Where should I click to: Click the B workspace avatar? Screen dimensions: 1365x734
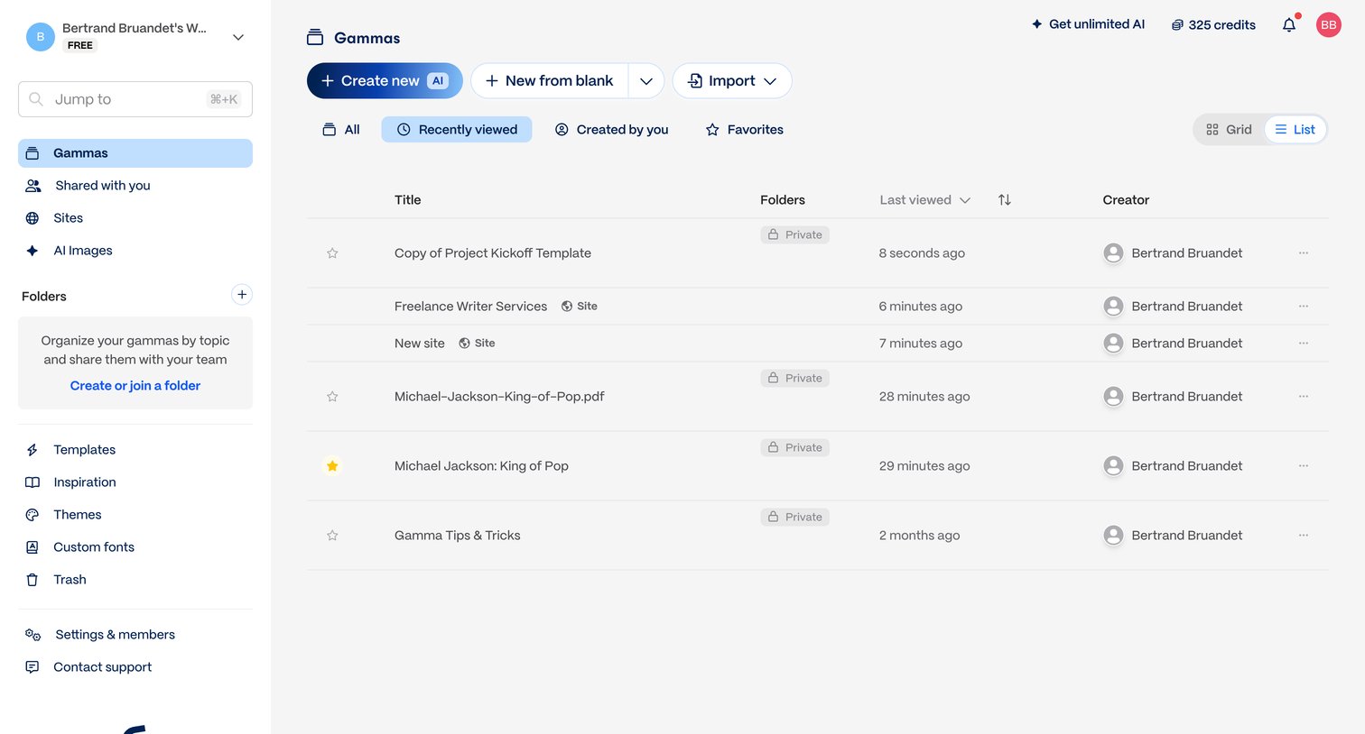(x=41, y=37)
